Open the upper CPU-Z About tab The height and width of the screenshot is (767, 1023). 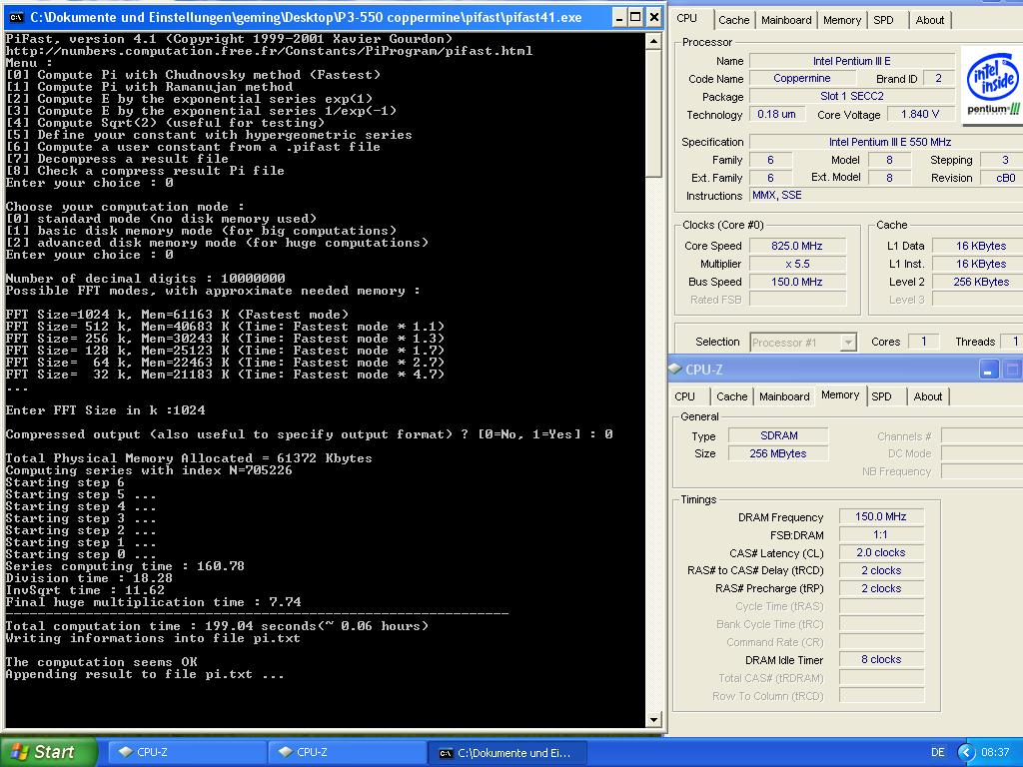930,20
